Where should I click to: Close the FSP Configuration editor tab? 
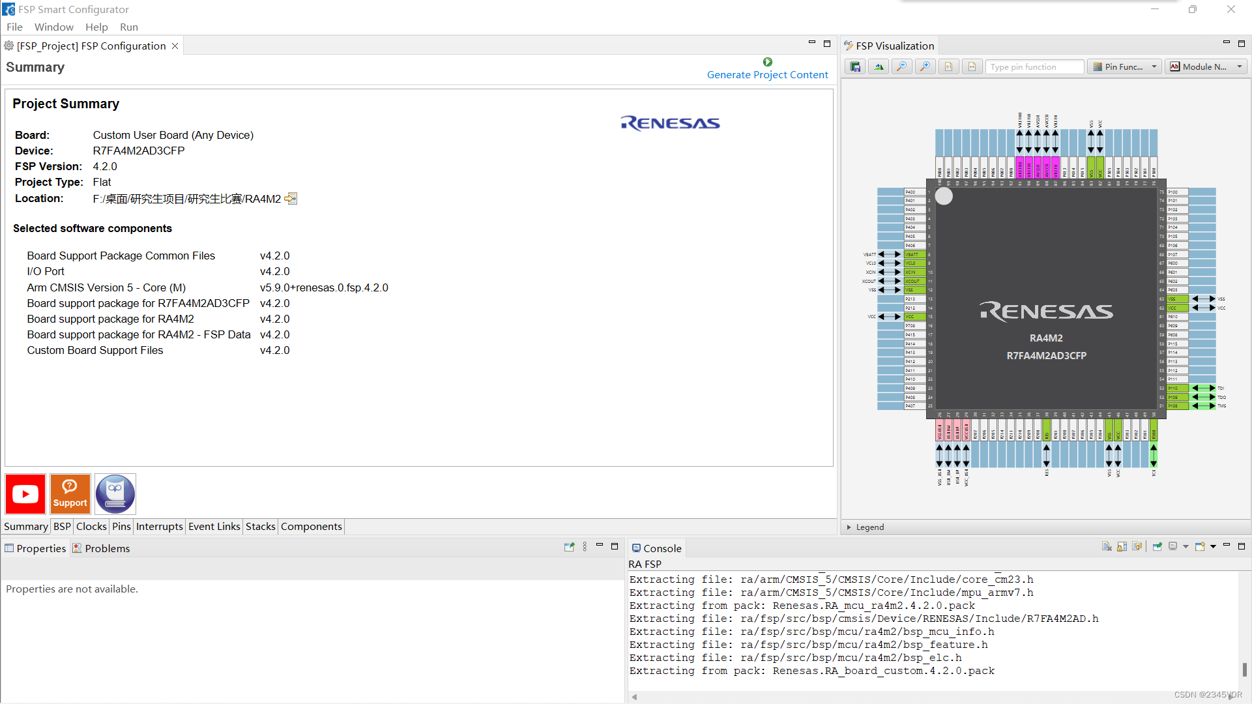click(x=175, y=46)
